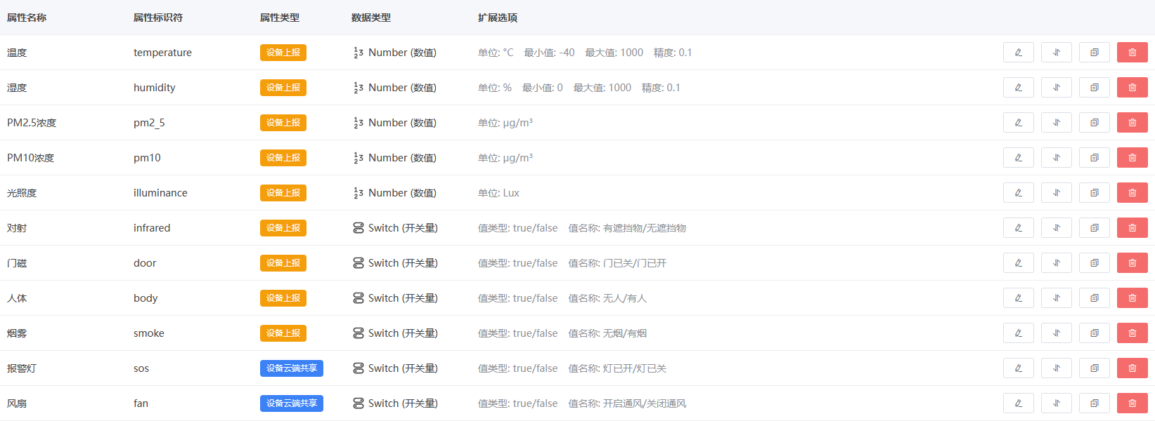1155x421 pixels.
Task: Remove the smoke property with trash icon
Action: click(1132, 333)
